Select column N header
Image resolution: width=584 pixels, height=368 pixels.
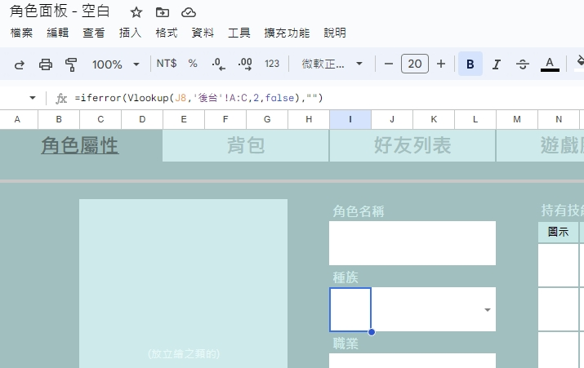tap(559, 119)
